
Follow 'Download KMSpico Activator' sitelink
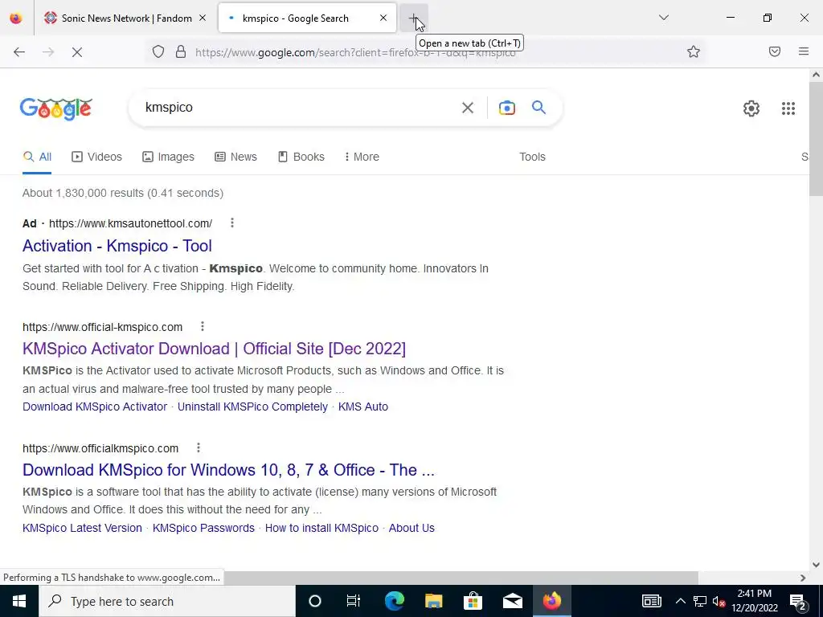pyautogui.click(x=95, y=407)
